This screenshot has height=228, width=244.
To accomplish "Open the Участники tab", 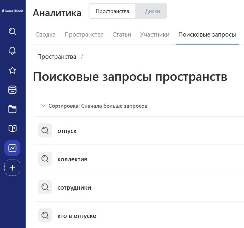I will click(155, 35).
